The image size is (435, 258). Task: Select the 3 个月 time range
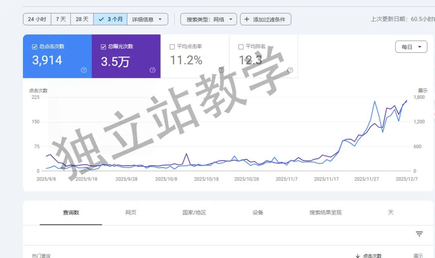(110, 19)
